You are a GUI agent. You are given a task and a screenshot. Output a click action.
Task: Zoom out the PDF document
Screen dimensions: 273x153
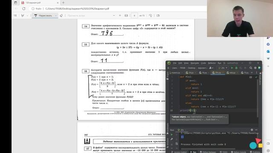pos(114,16)
